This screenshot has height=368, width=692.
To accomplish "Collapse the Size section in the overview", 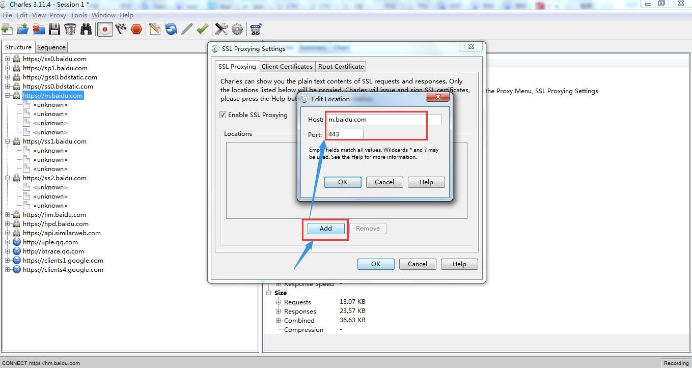I will click(269, 293).
